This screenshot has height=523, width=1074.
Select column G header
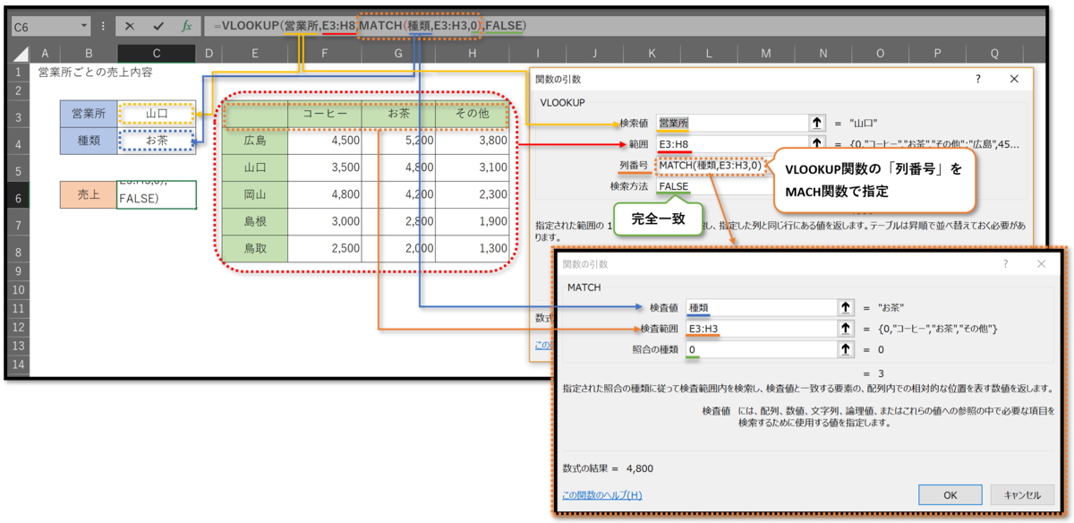(398, 54)
